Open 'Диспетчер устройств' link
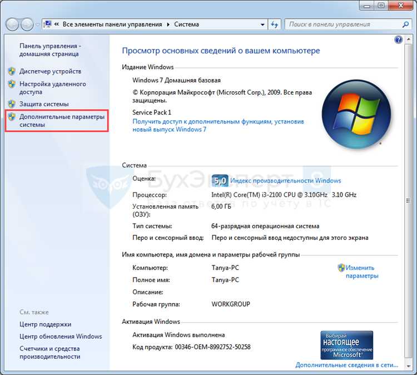The width and height of the screenshot is (417, 375). (50, 71)
